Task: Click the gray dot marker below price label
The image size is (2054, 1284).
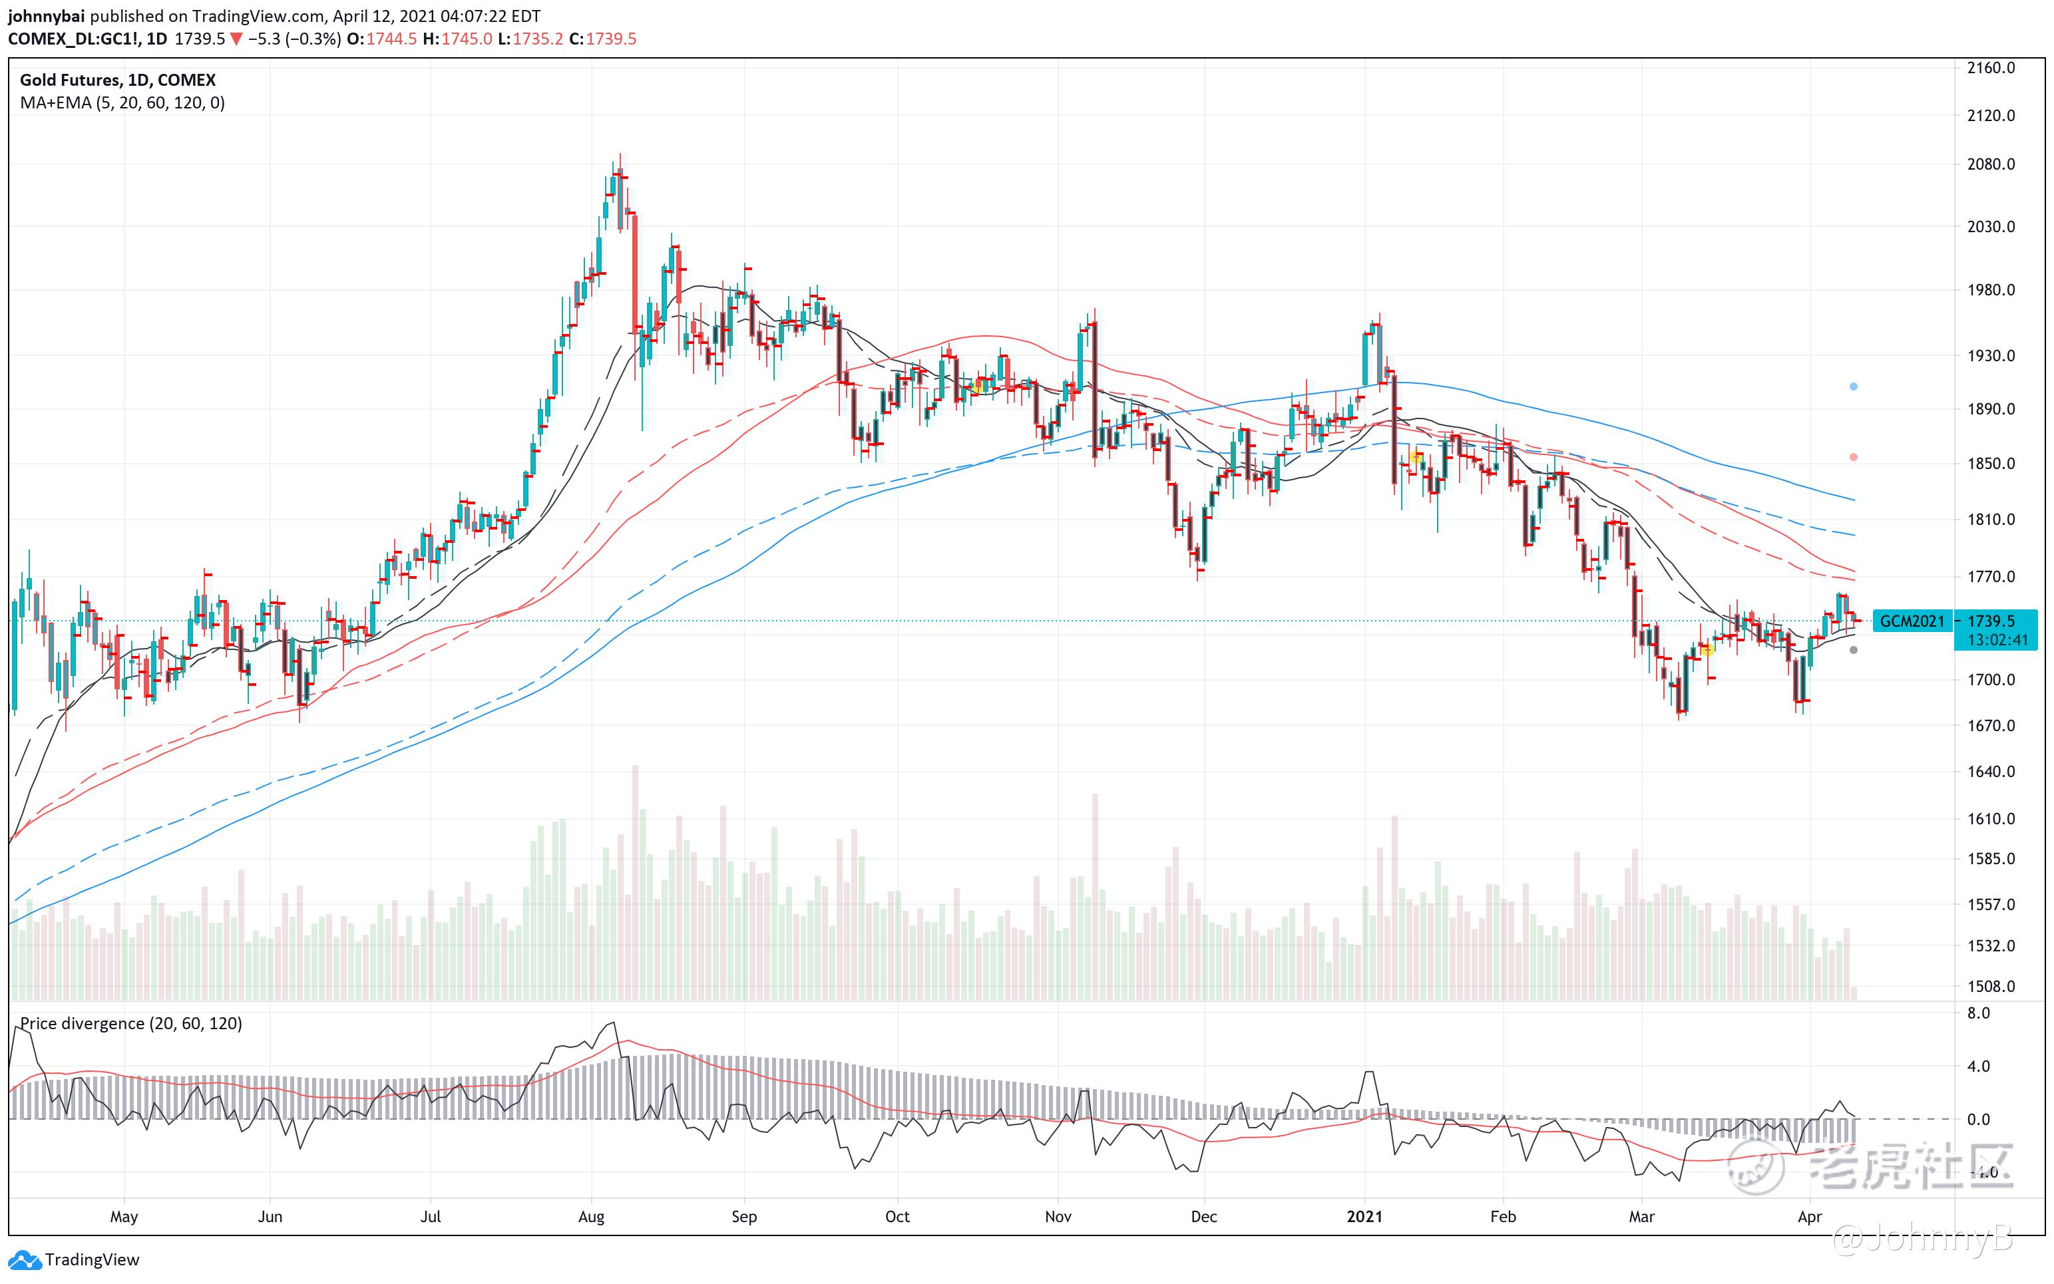Action: [x=1854, y=649]
